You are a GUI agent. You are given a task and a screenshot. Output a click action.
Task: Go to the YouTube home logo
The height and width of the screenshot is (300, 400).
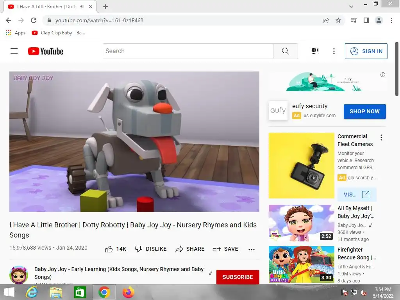(x=46, y=51)
